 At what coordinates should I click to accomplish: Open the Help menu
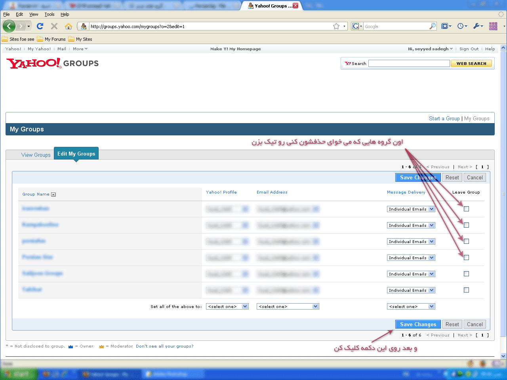(x=65, y=14)
